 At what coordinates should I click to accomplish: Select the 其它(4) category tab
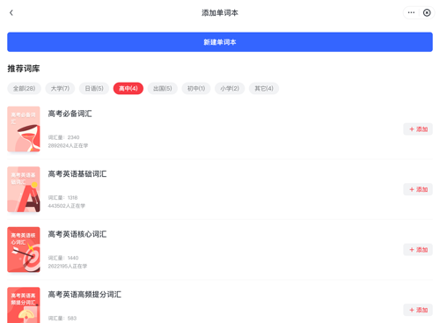coord(264,88)
